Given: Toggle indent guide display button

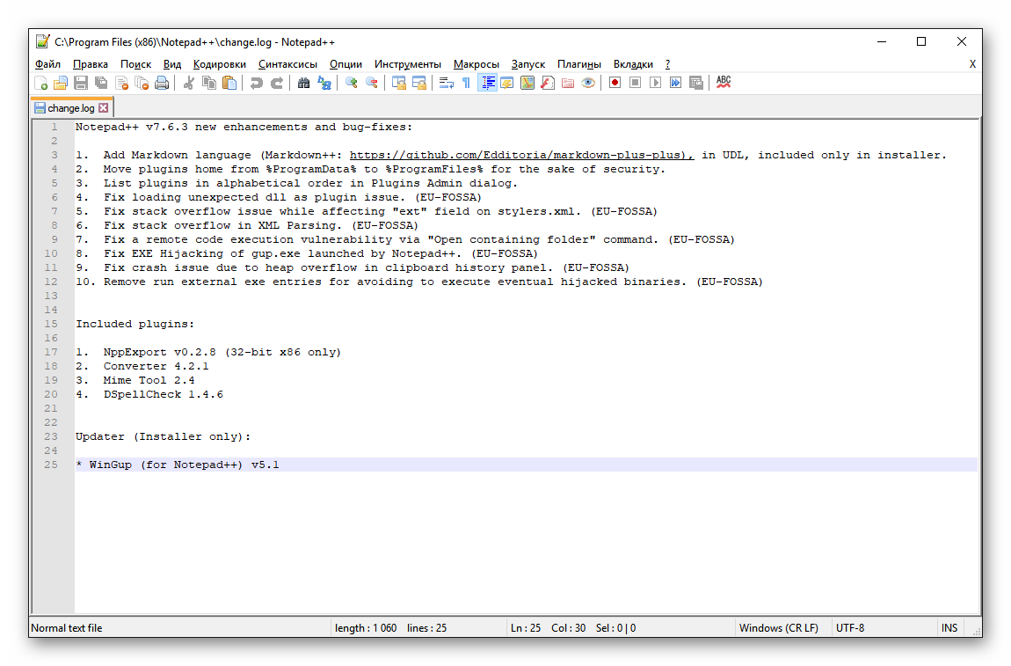Looking at the screenshot, I should pos(487,83).
